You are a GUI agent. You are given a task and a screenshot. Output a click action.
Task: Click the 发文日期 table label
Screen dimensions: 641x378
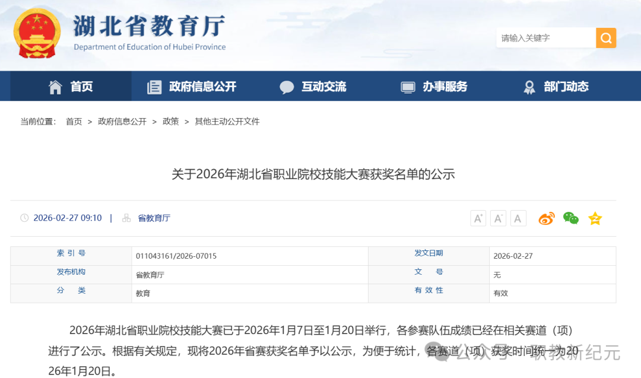click(x=429, y=253)
